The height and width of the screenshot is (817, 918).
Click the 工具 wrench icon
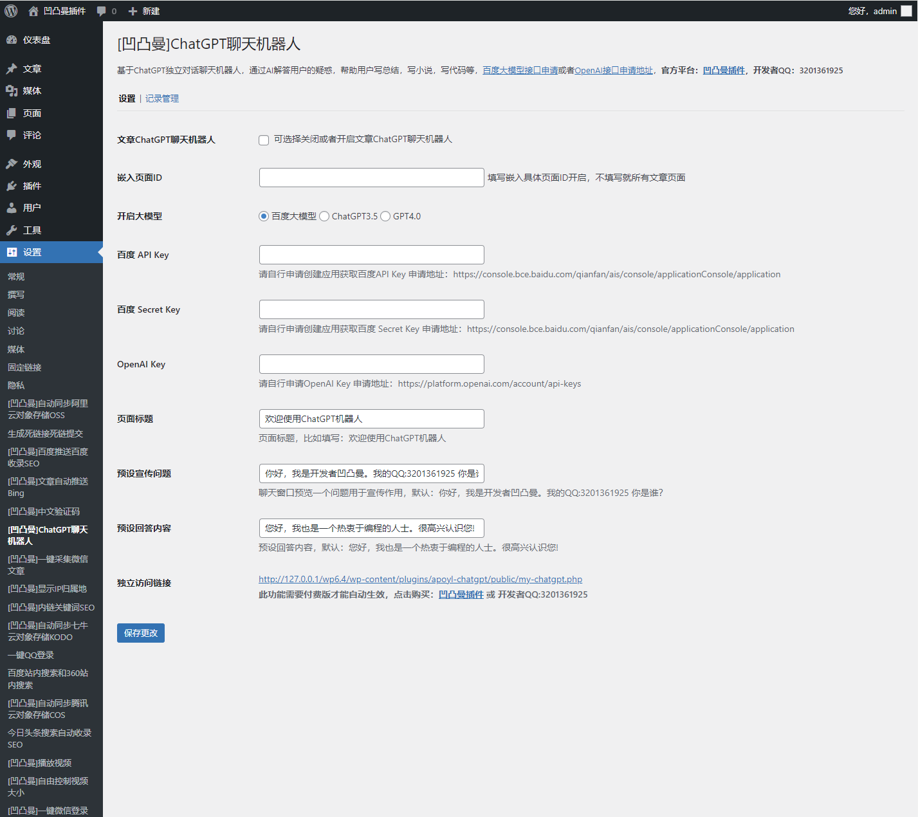12,230
